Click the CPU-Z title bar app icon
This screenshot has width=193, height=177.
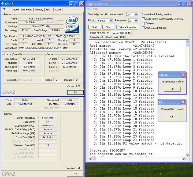3,4
